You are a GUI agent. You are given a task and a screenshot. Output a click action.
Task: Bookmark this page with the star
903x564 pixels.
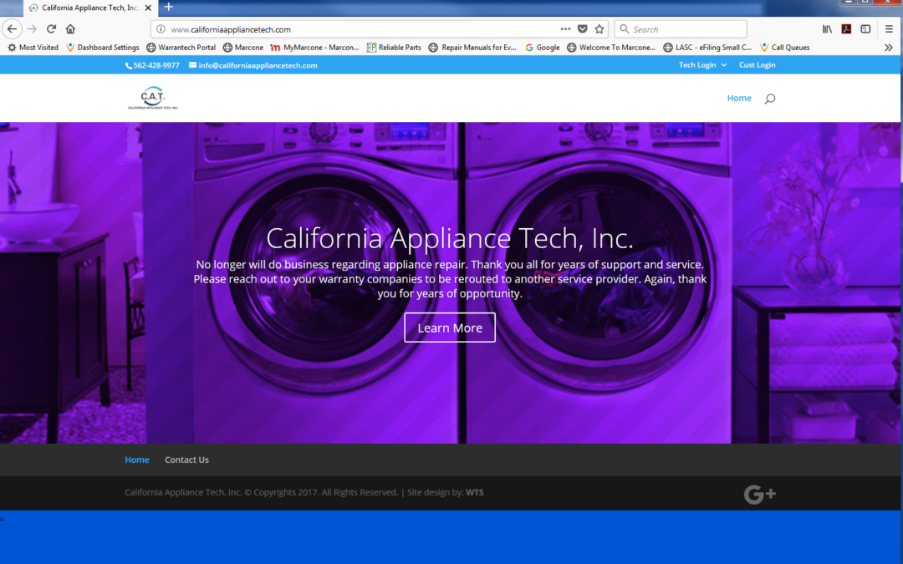click(x=599, y=28)
